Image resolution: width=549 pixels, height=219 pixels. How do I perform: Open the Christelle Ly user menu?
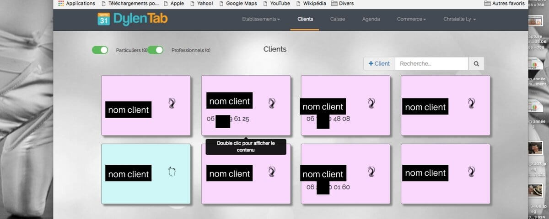(x=459, y=19)
